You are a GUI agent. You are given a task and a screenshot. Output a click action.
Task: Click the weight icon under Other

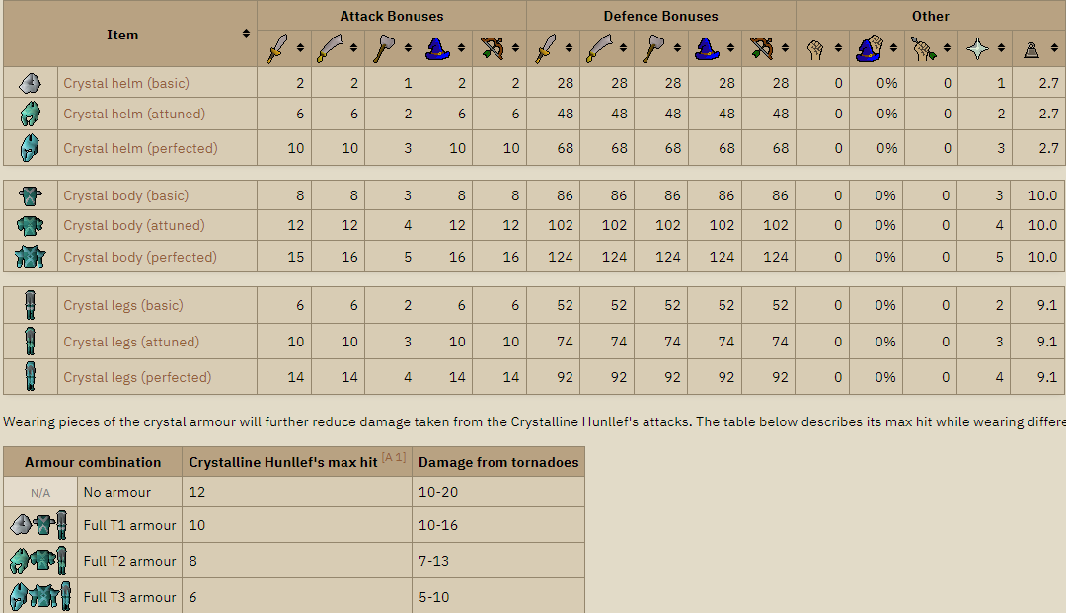pos(1031,49)
